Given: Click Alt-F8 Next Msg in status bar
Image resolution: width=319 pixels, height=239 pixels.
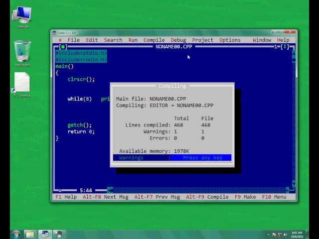Looking at the screenshot, I should [105, 197].
